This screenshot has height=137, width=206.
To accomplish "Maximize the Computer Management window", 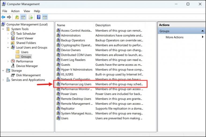I will (x=188, y=4).
